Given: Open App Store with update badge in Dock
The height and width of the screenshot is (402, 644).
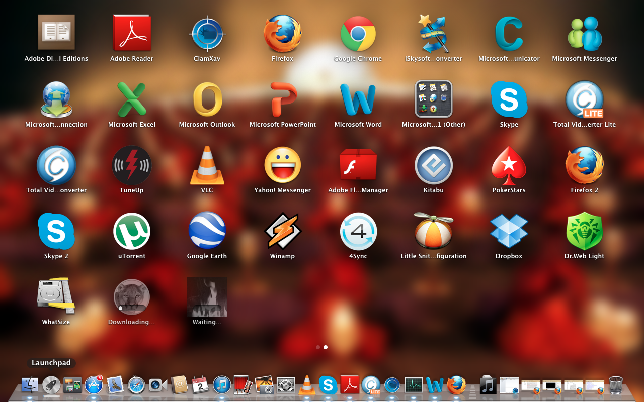Looking at the screenshot, I should pyautogui.click(x=94, y=385).
